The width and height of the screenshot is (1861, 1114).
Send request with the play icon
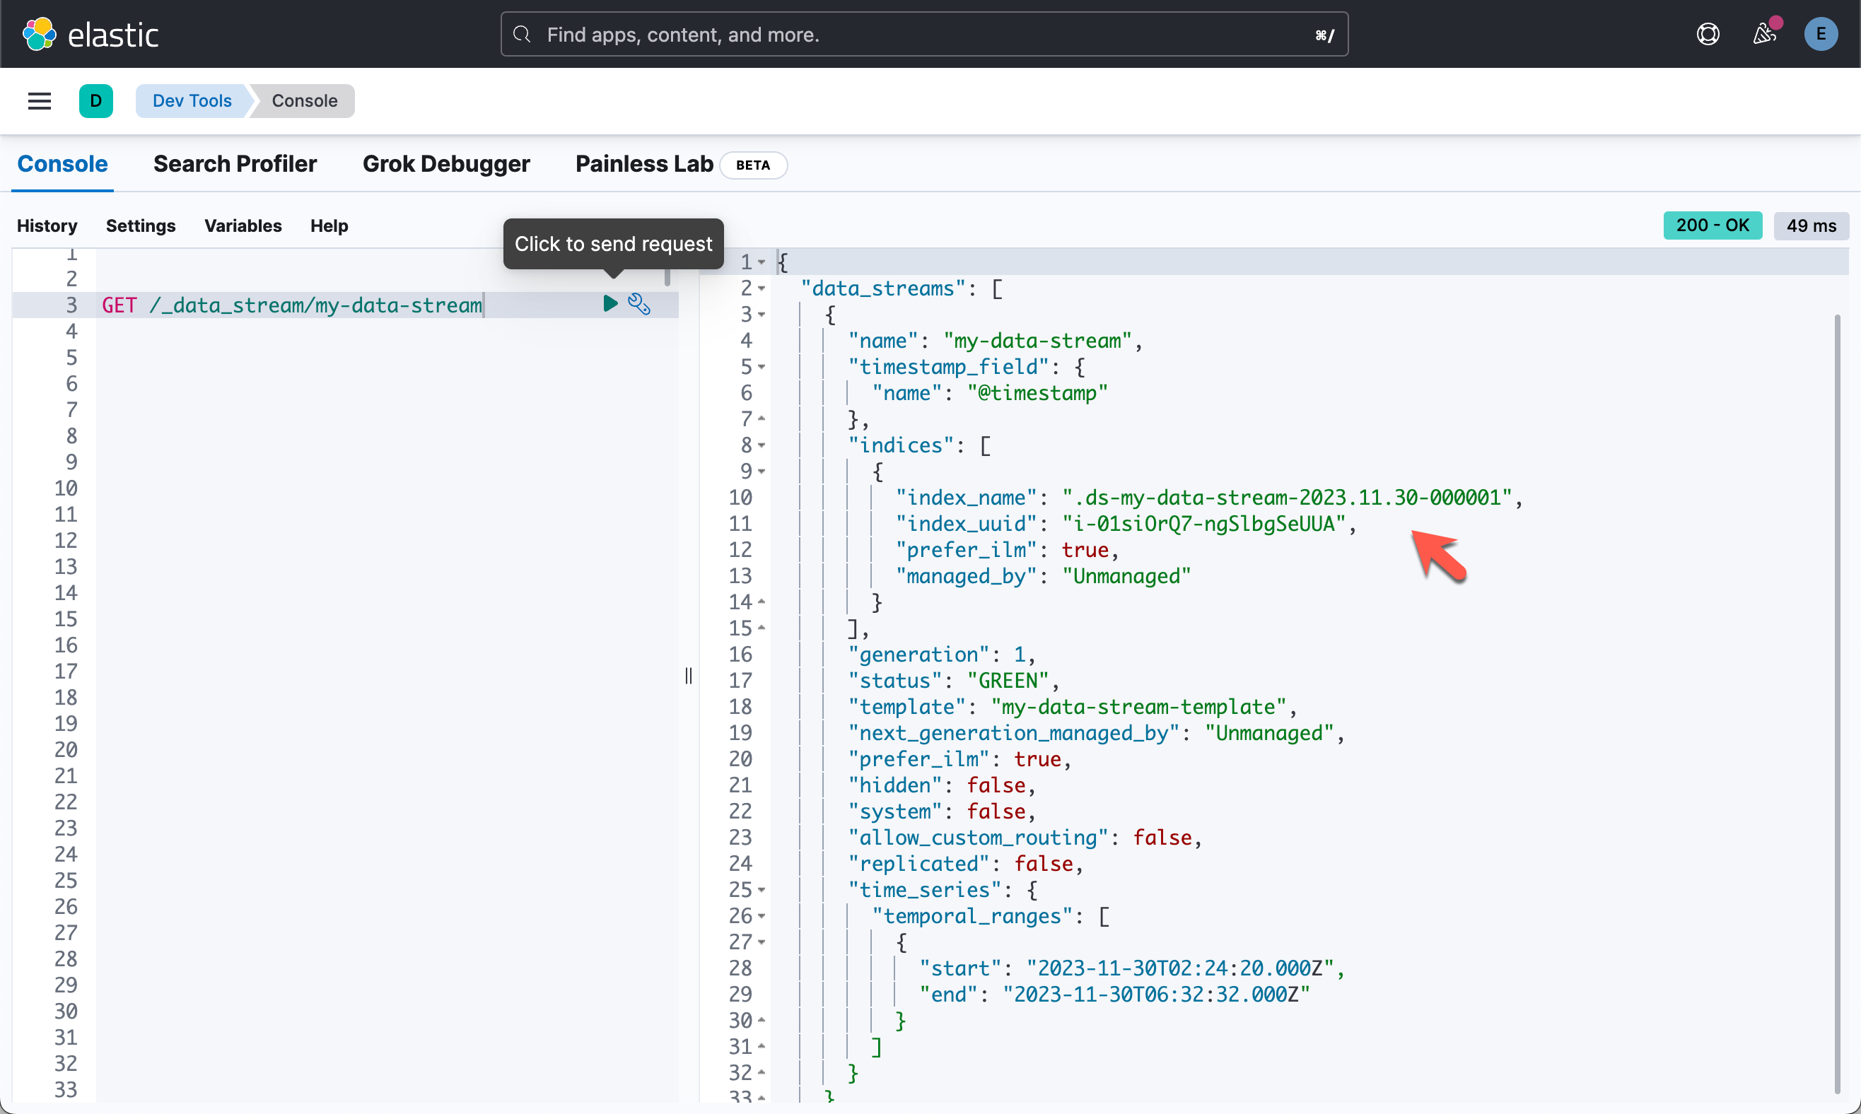coord(610,304)
